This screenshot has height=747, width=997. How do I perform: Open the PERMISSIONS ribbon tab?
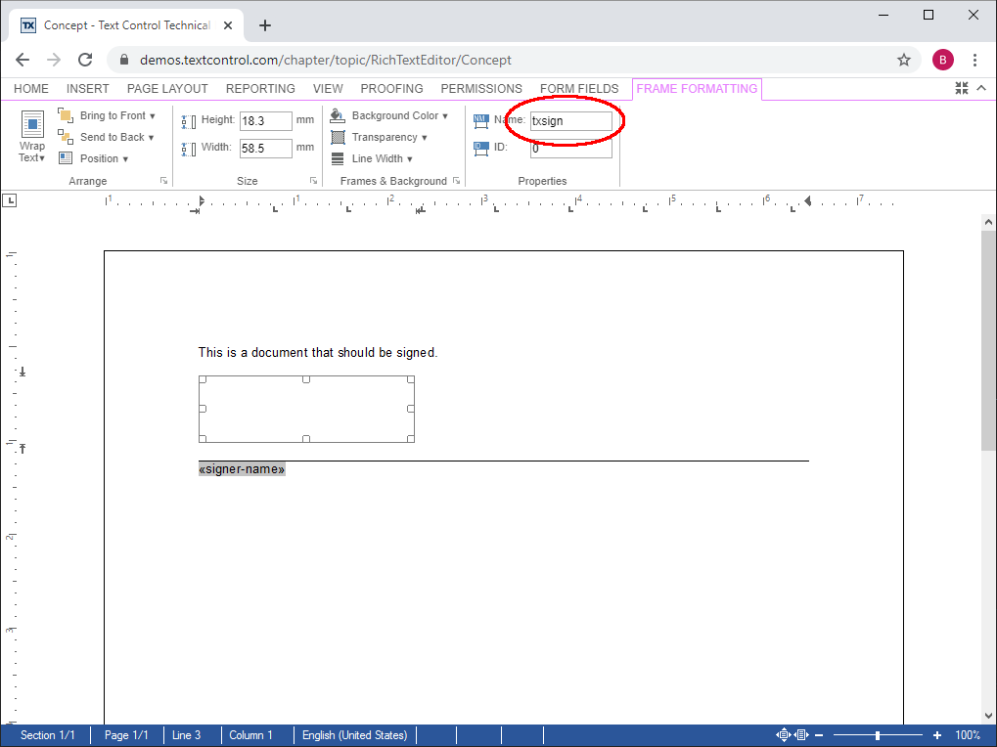tap(481, 88)
